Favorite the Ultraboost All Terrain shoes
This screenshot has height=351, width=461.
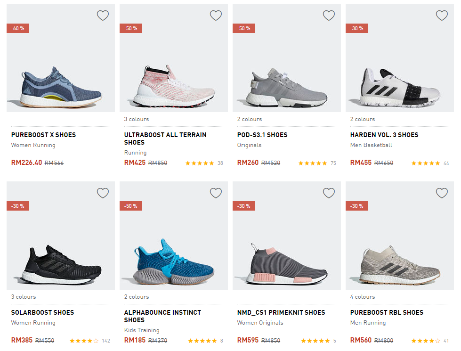click(216, 16)
